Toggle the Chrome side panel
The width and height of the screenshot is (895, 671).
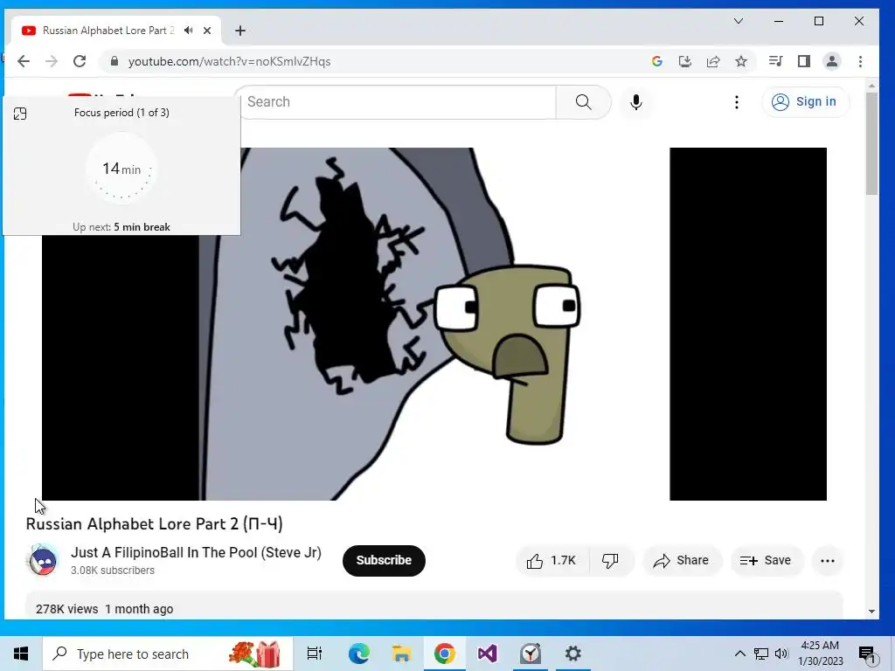pos(804,61)
